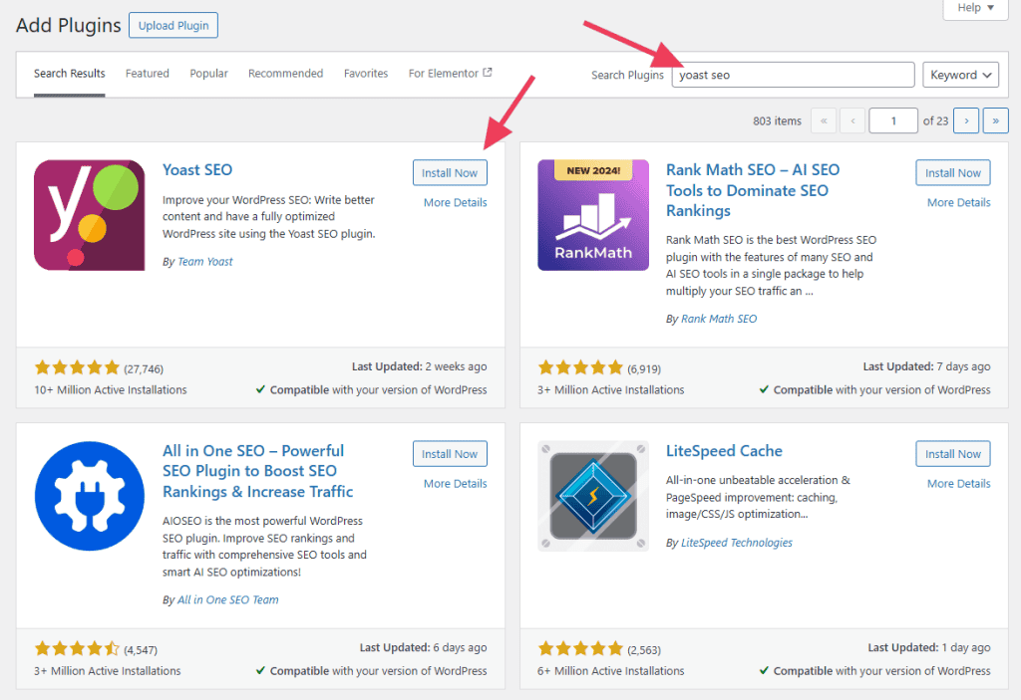Viewport: 1021px width, 700px height.
Task: Click 'Last Updated: 2 weeks ago' text
Action: [420, 366]
